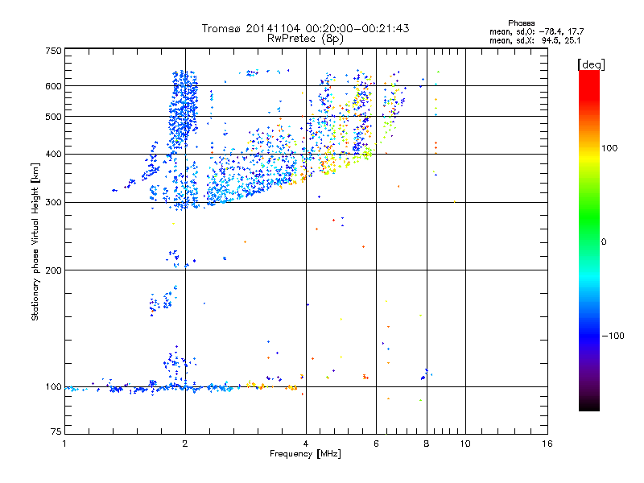
Task: Click the 'mean, sd,O: -78.4, 17.7' line
Action: 536,31
